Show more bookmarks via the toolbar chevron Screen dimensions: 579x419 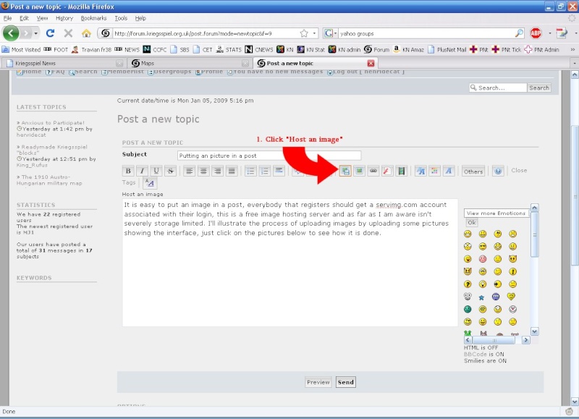tap(572, 49)
